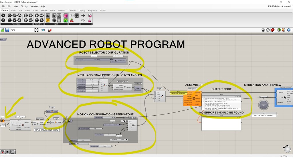Open the Joint value list dropdown arrow
This screenshot has width=293, height=158.
pos(120,125)
